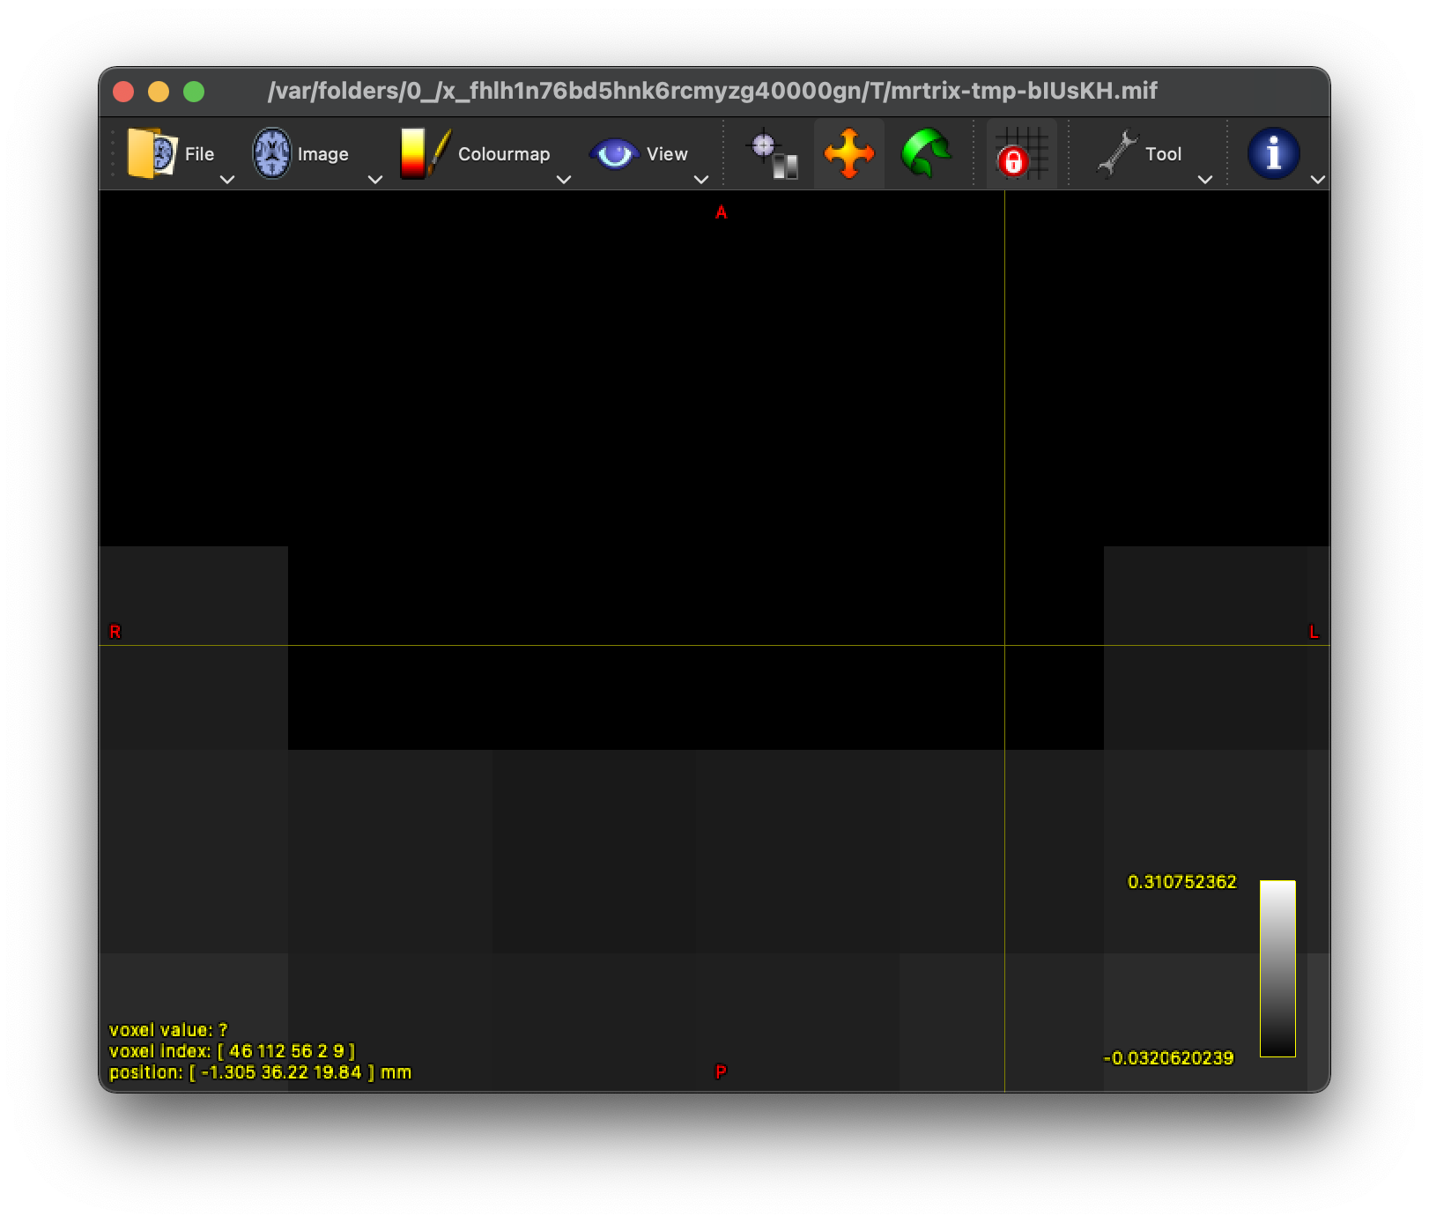The image size is (1429, 1223).
Task: Click the voxel index text readout
Action: (231, 1049)
